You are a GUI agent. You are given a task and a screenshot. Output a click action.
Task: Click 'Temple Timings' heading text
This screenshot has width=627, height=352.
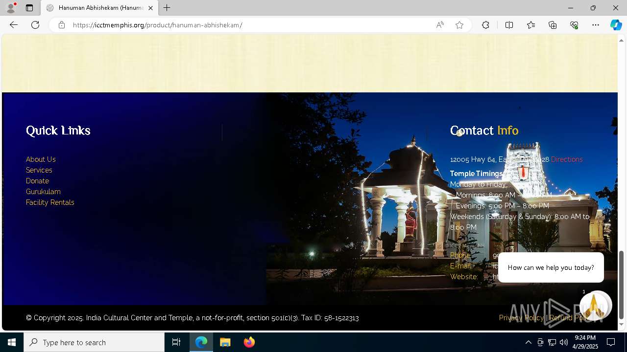coord(476,174)
